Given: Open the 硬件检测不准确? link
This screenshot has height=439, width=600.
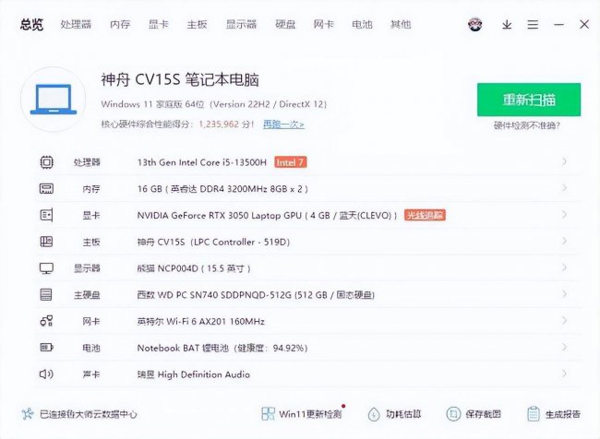Looking at the screenshot, I should click(527, 125).
